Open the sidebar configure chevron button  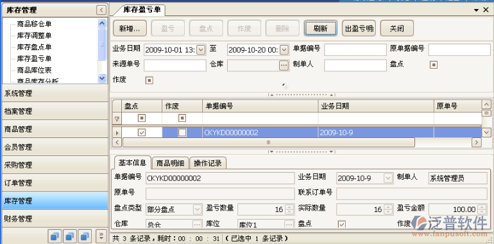pos(101,236)
